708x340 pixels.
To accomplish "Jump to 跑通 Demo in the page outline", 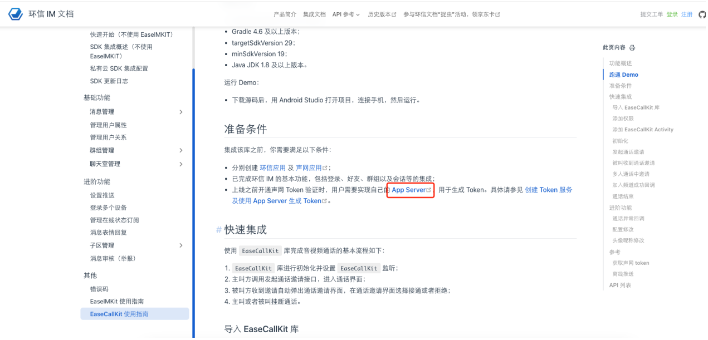I will click(624, 75).
